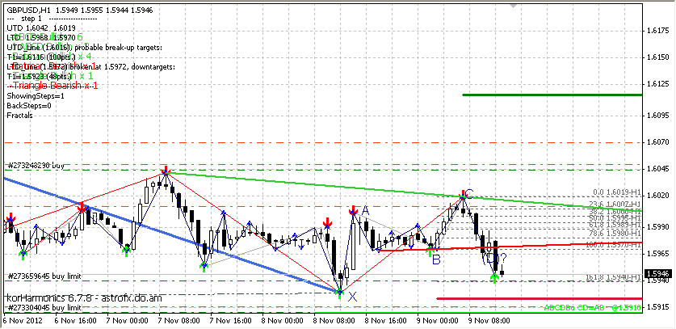Screen dimensions: 676x329
Task: Click the red down arrow at point A
Action: pos(354,212)
